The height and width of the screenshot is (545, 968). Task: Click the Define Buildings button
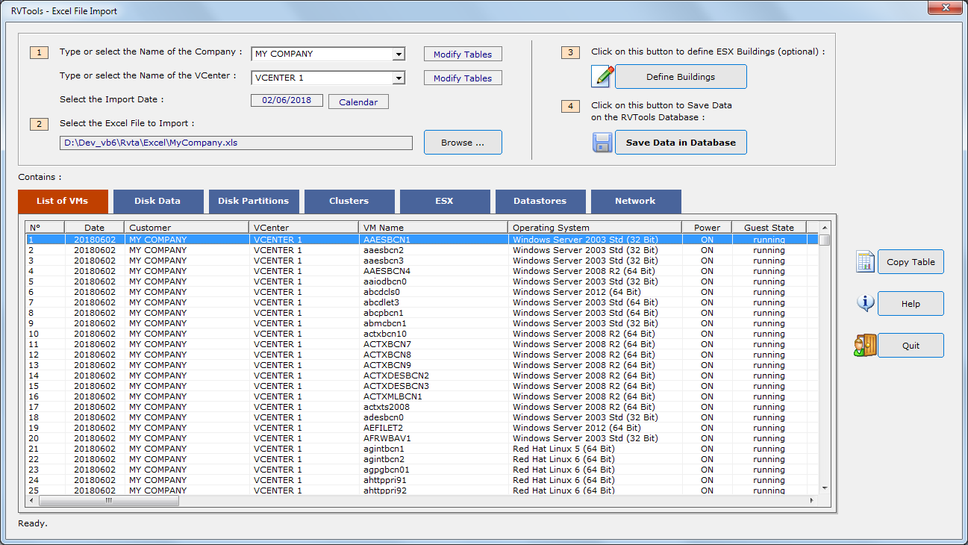[680, 75]
